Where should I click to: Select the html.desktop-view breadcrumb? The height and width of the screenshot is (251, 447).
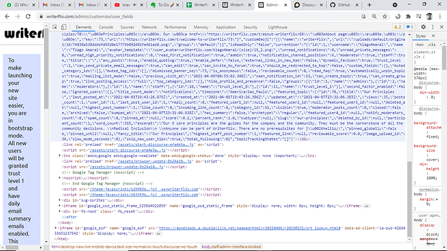[x=124, y=246]
